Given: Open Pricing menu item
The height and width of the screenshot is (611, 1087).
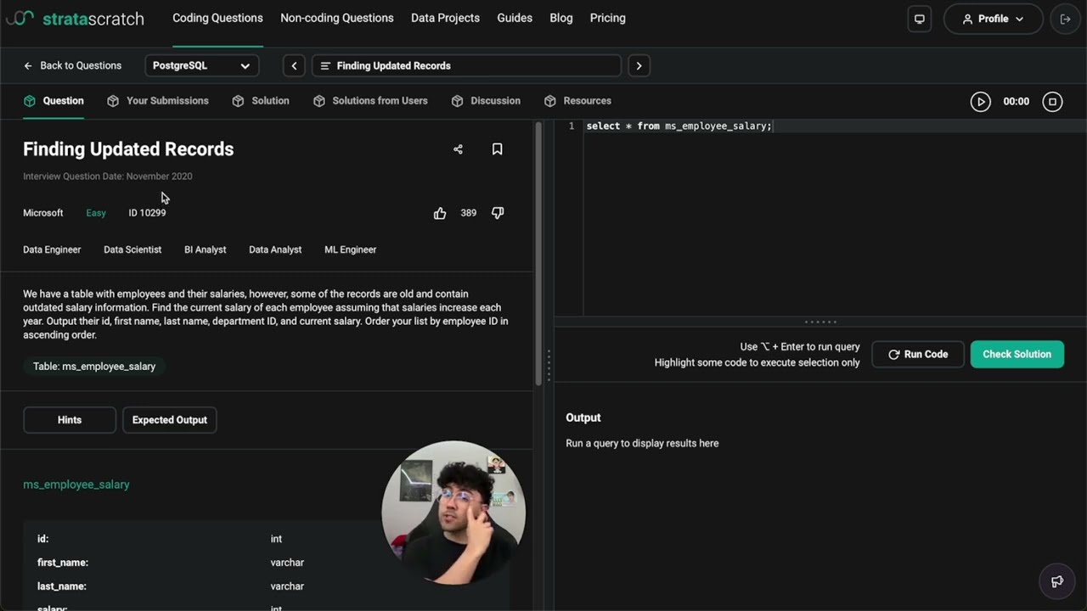Looking at the screenshot, I should 608,18.
